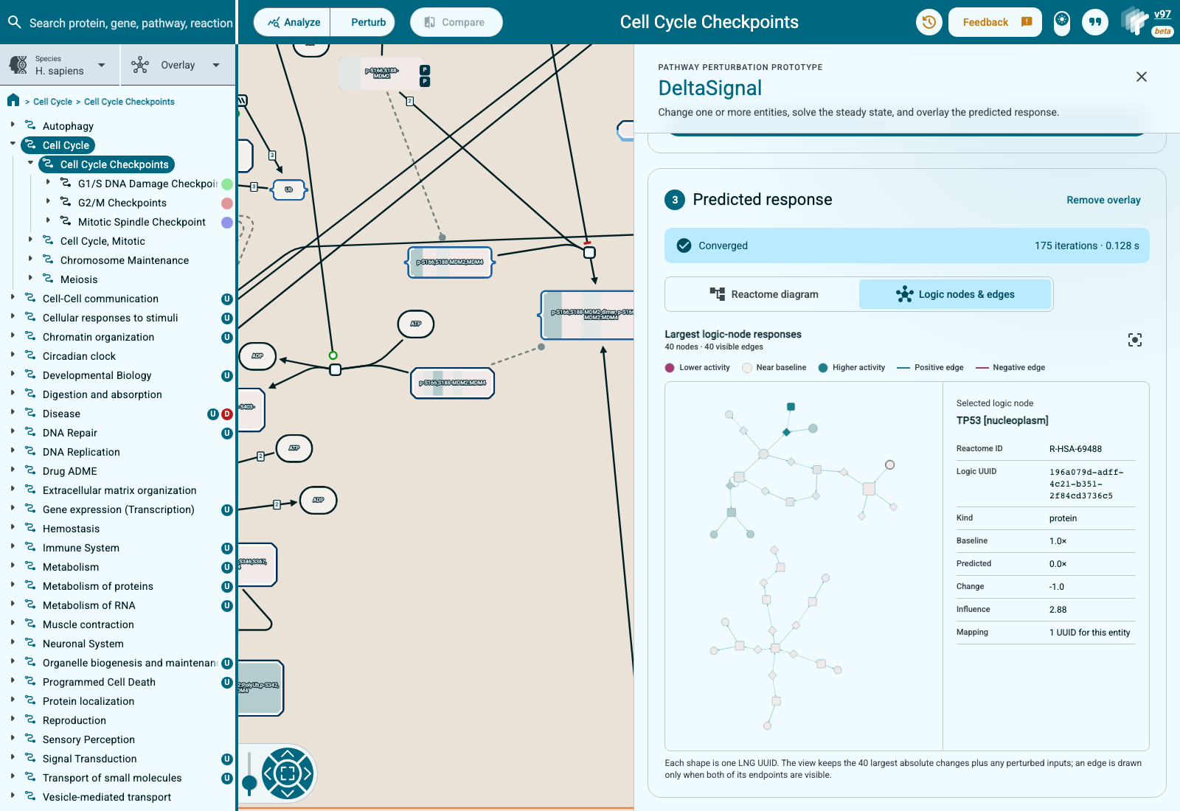The height and width of the screenshot is (811, 1180).
Task: Pan diagram down with navigation arrow
Action: coord(288,793)
